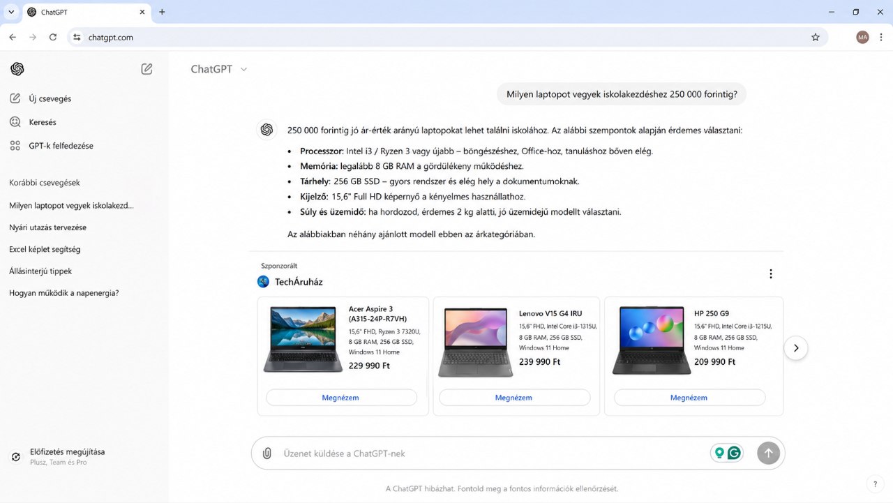Click the browser forward arrow
Viewport: 893px width, 503px height.
[x=33, y=37]
